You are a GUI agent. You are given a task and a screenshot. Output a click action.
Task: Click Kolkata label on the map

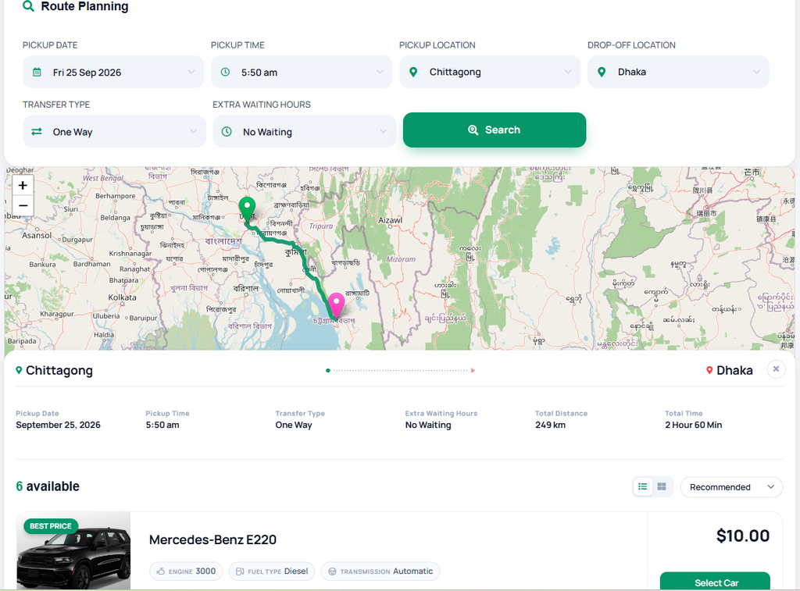click(122, 297)
